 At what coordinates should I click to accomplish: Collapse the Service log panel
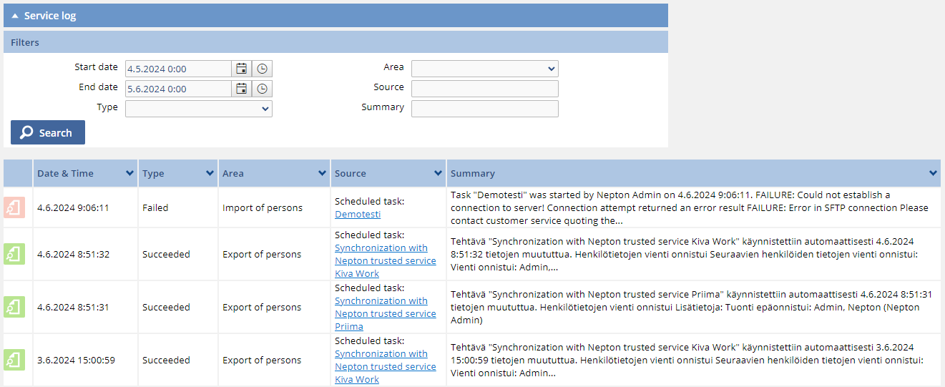tap(15, 16)
